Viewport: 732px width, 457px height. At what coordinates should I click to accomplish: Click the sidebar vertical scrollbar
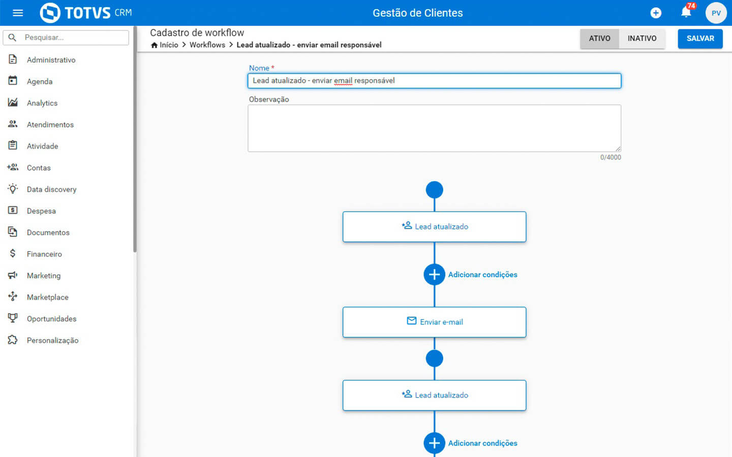pos(135,152)
